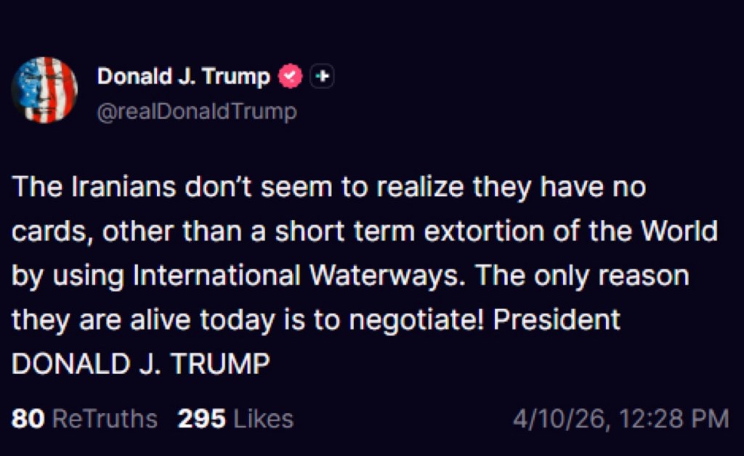
Task: Click the bold number 295
Action: pos(201,419)
